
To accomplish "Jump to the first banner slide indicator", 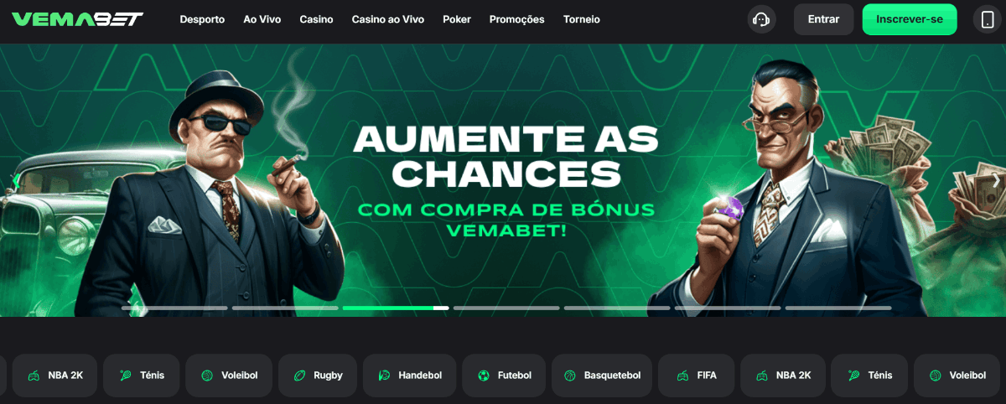I will (174, 308).
